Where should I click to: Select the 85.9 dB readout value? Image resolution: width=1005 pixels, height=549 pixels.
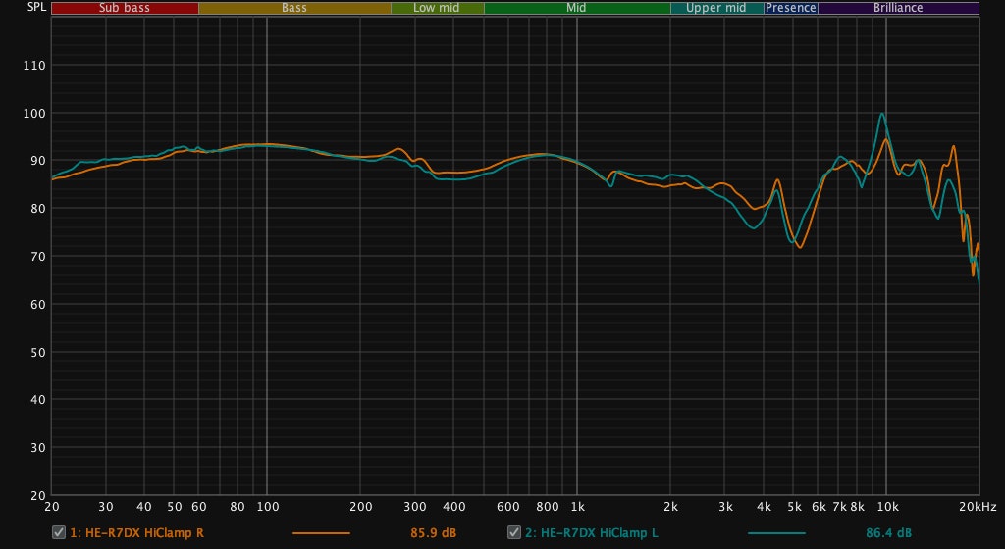point(433,533)
